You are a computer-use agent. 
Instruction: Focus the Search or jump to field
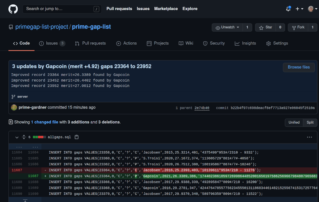62,9
